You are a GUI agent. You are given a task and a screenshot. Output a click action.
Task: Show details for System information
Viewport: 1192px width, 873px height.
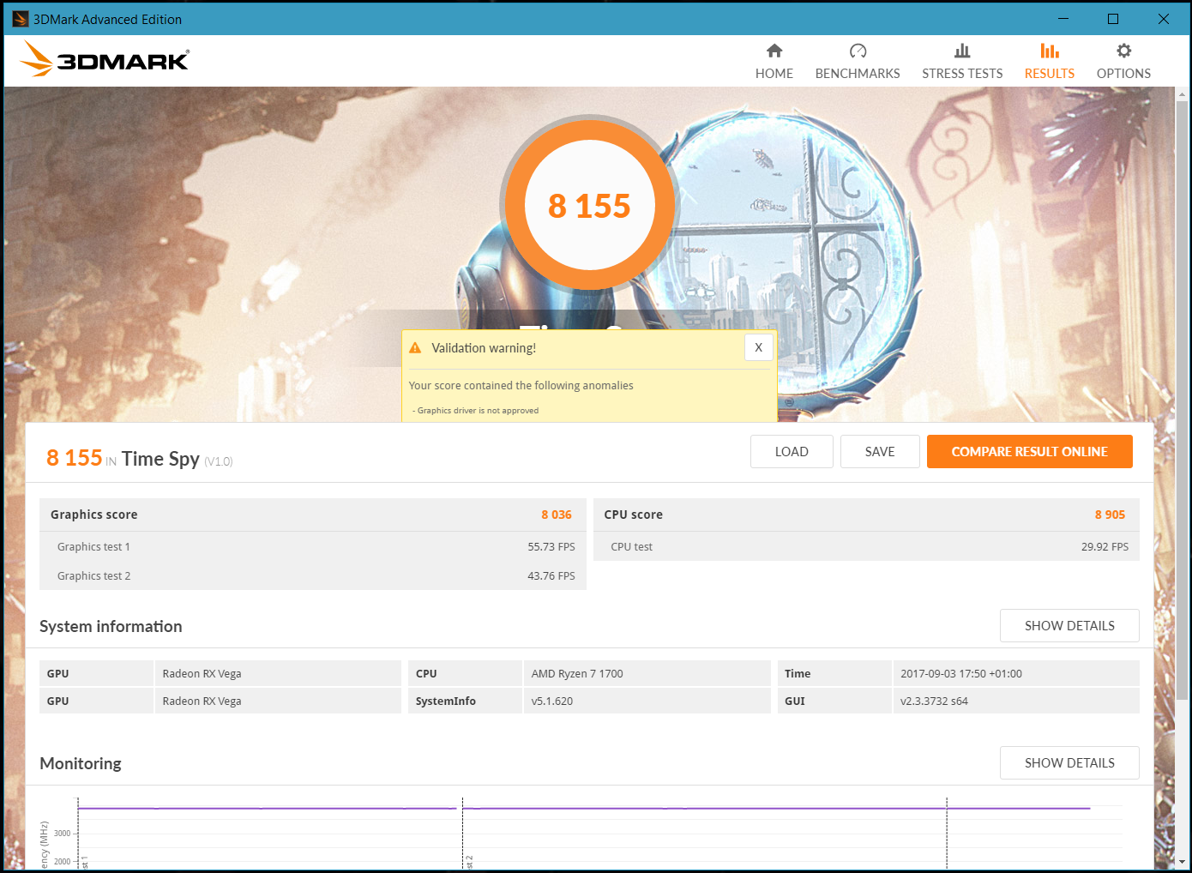[x=1069, y=626]
